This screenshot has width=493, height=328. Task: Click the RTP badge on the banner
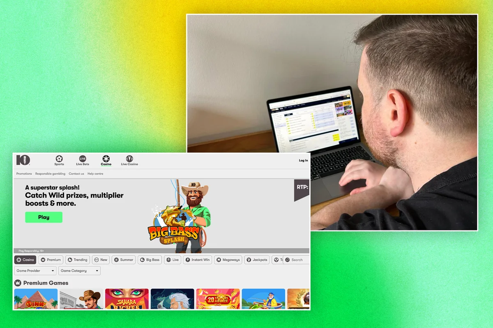[302, 190]
